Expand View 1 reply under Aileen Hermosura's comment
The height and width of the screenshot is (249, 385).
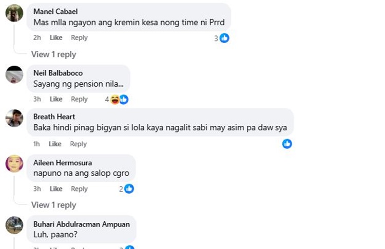pyautogui.click(x=53, y=205)
